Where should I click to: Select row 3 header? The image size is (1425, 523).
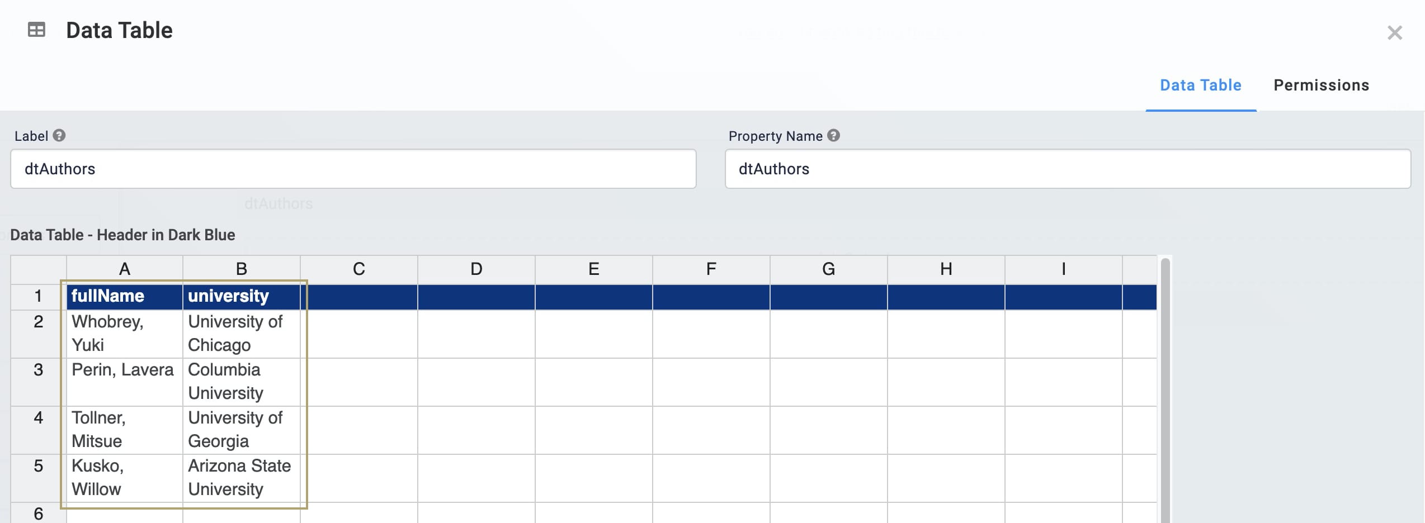pos(39,382)
